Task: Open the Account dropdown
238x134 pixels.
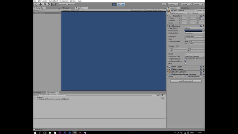Action: pos(173,4)
